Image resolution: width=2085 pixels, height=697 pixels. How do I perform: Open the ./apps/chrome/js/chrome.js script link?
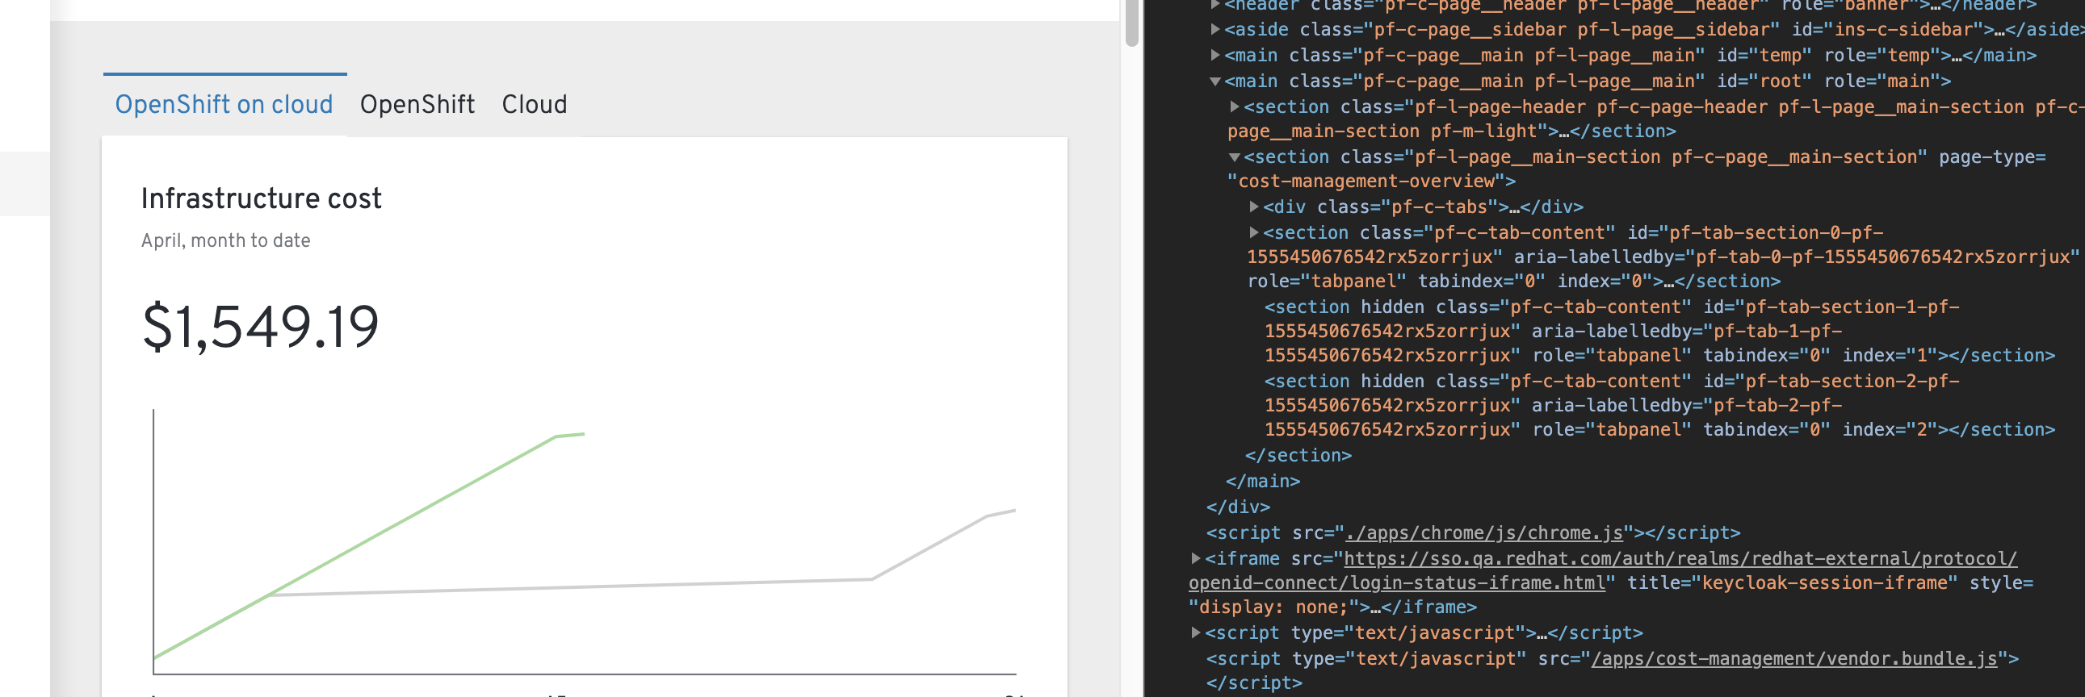coord(1484,533)
